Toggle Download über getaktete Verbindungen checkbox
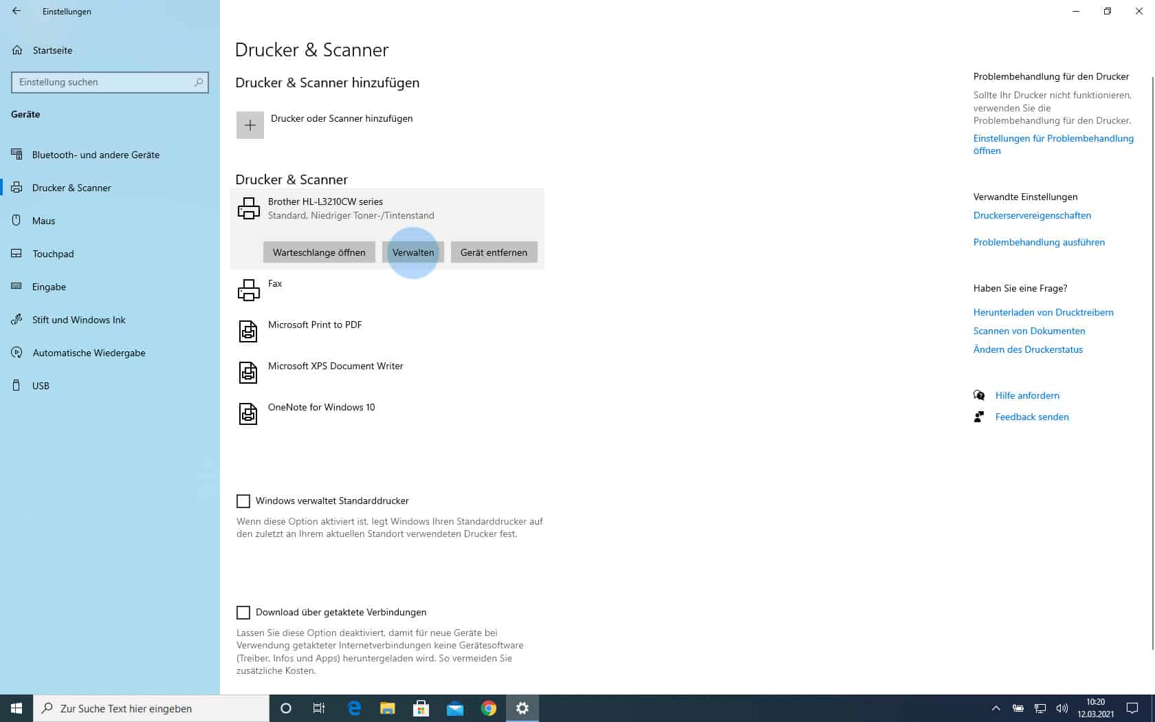Screen dimensions: 1155x722 [x=243, y=612]
